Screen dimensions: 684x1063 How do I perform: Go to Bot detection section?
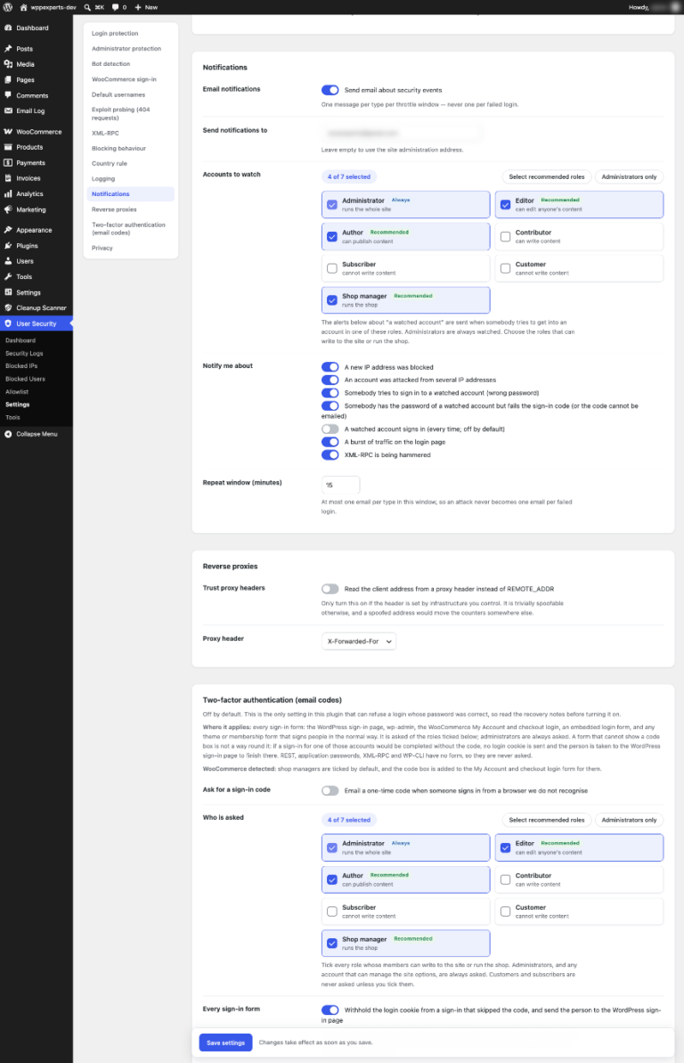[x=110, y=64]
